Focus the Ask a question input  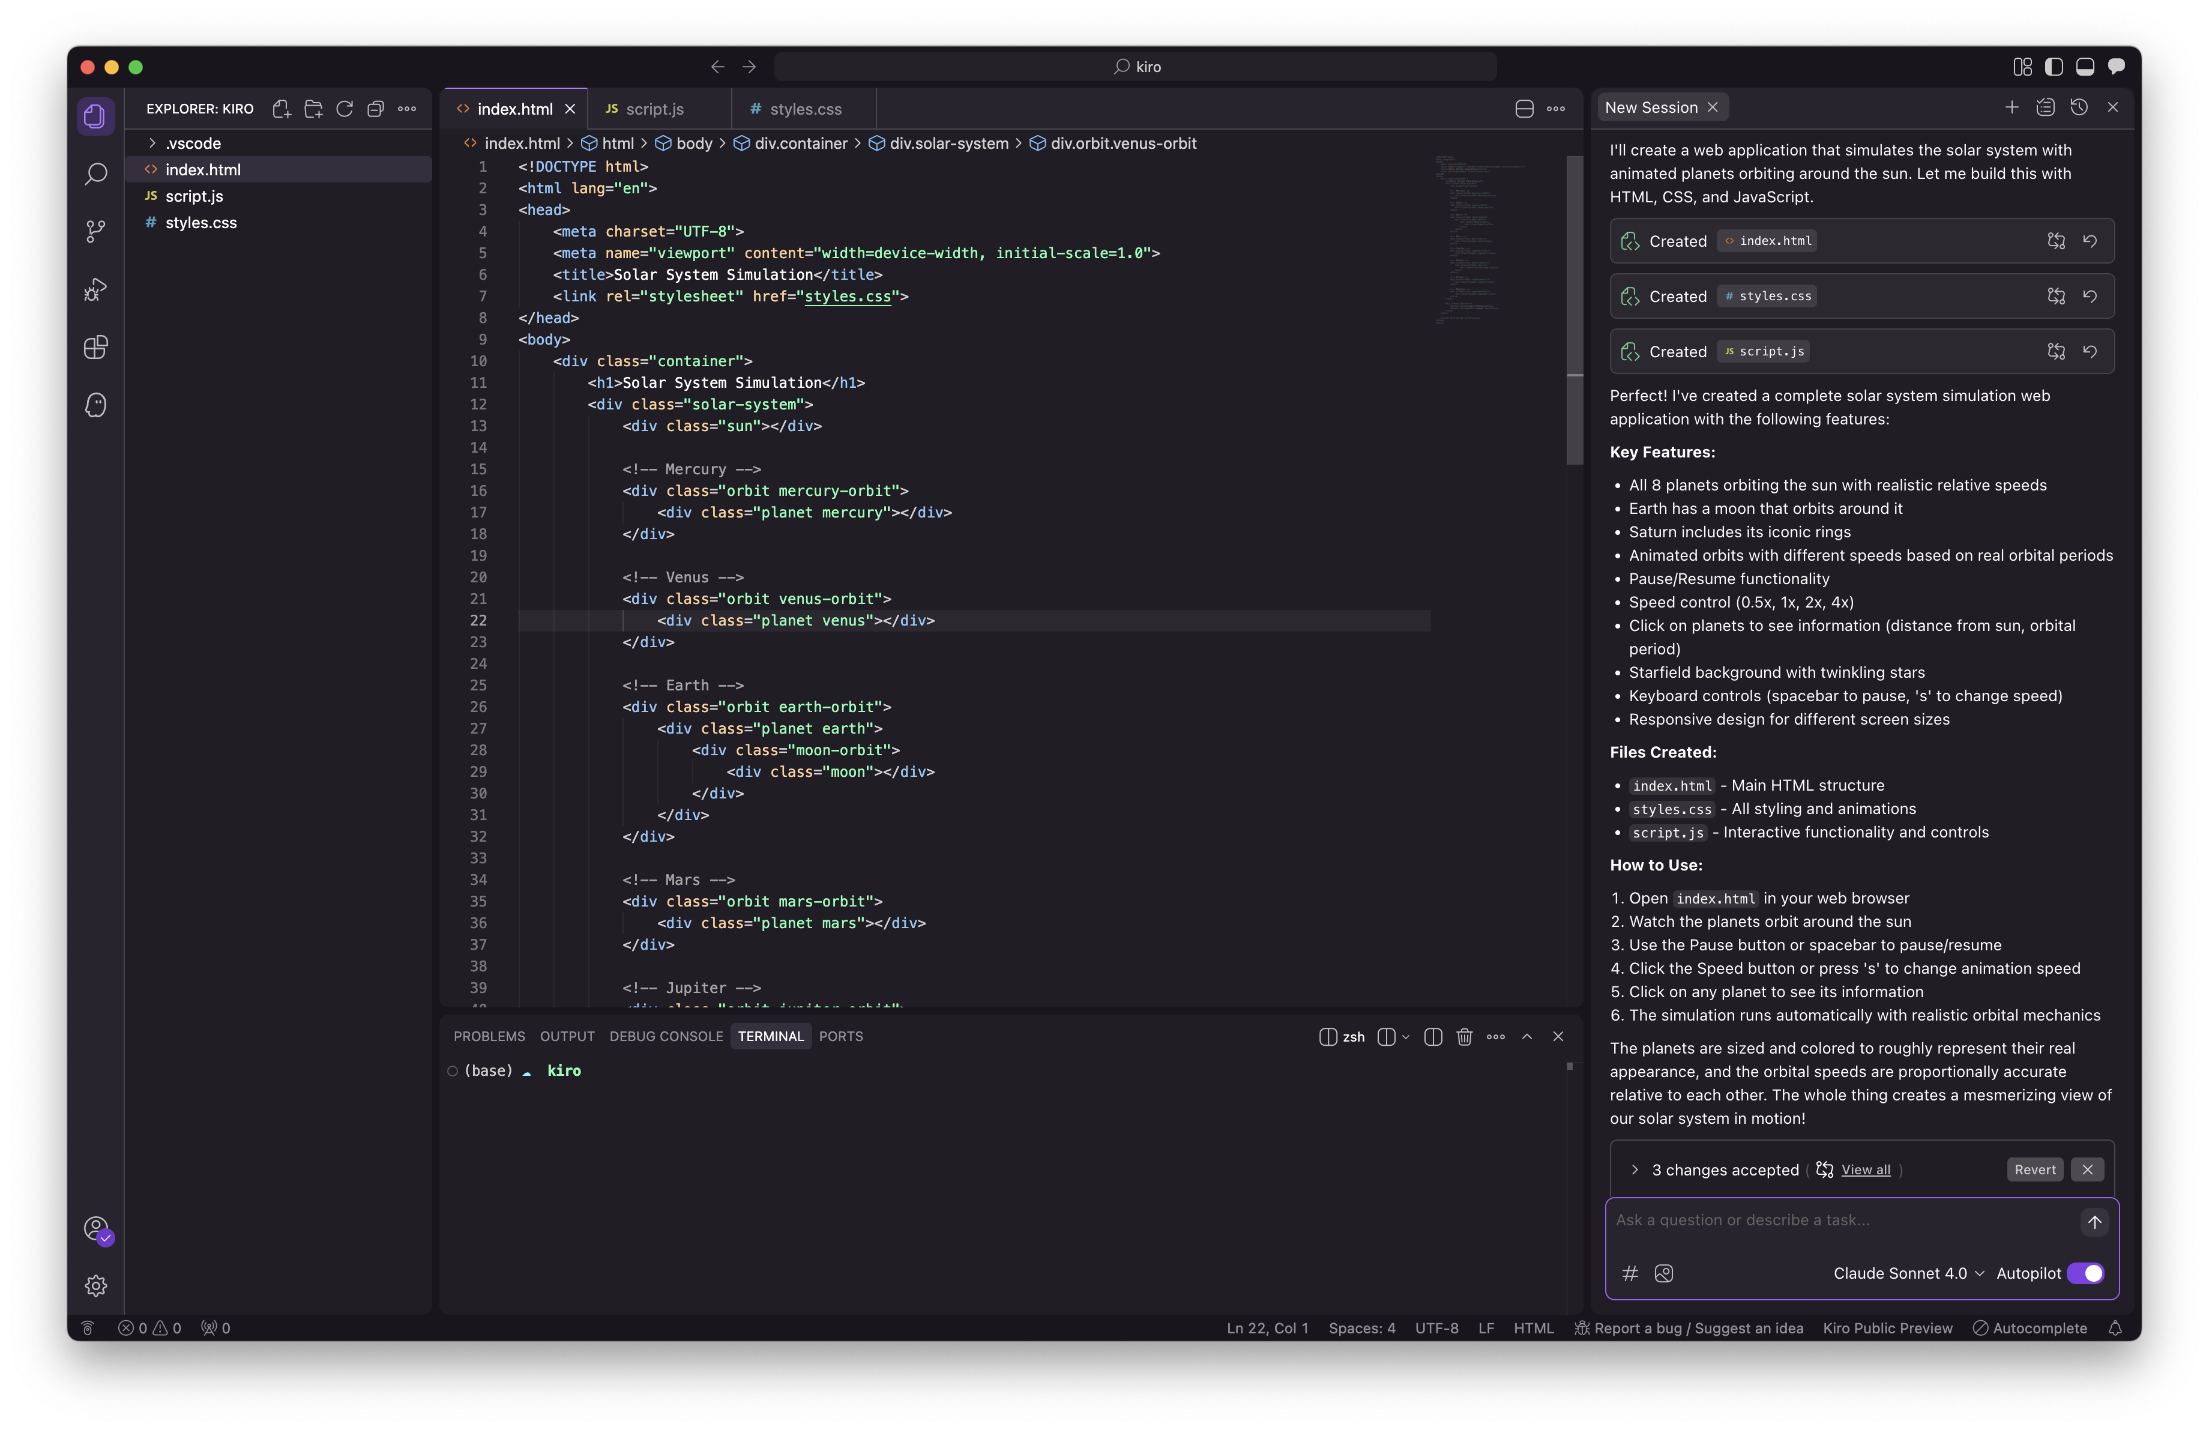point(1842,1220)
